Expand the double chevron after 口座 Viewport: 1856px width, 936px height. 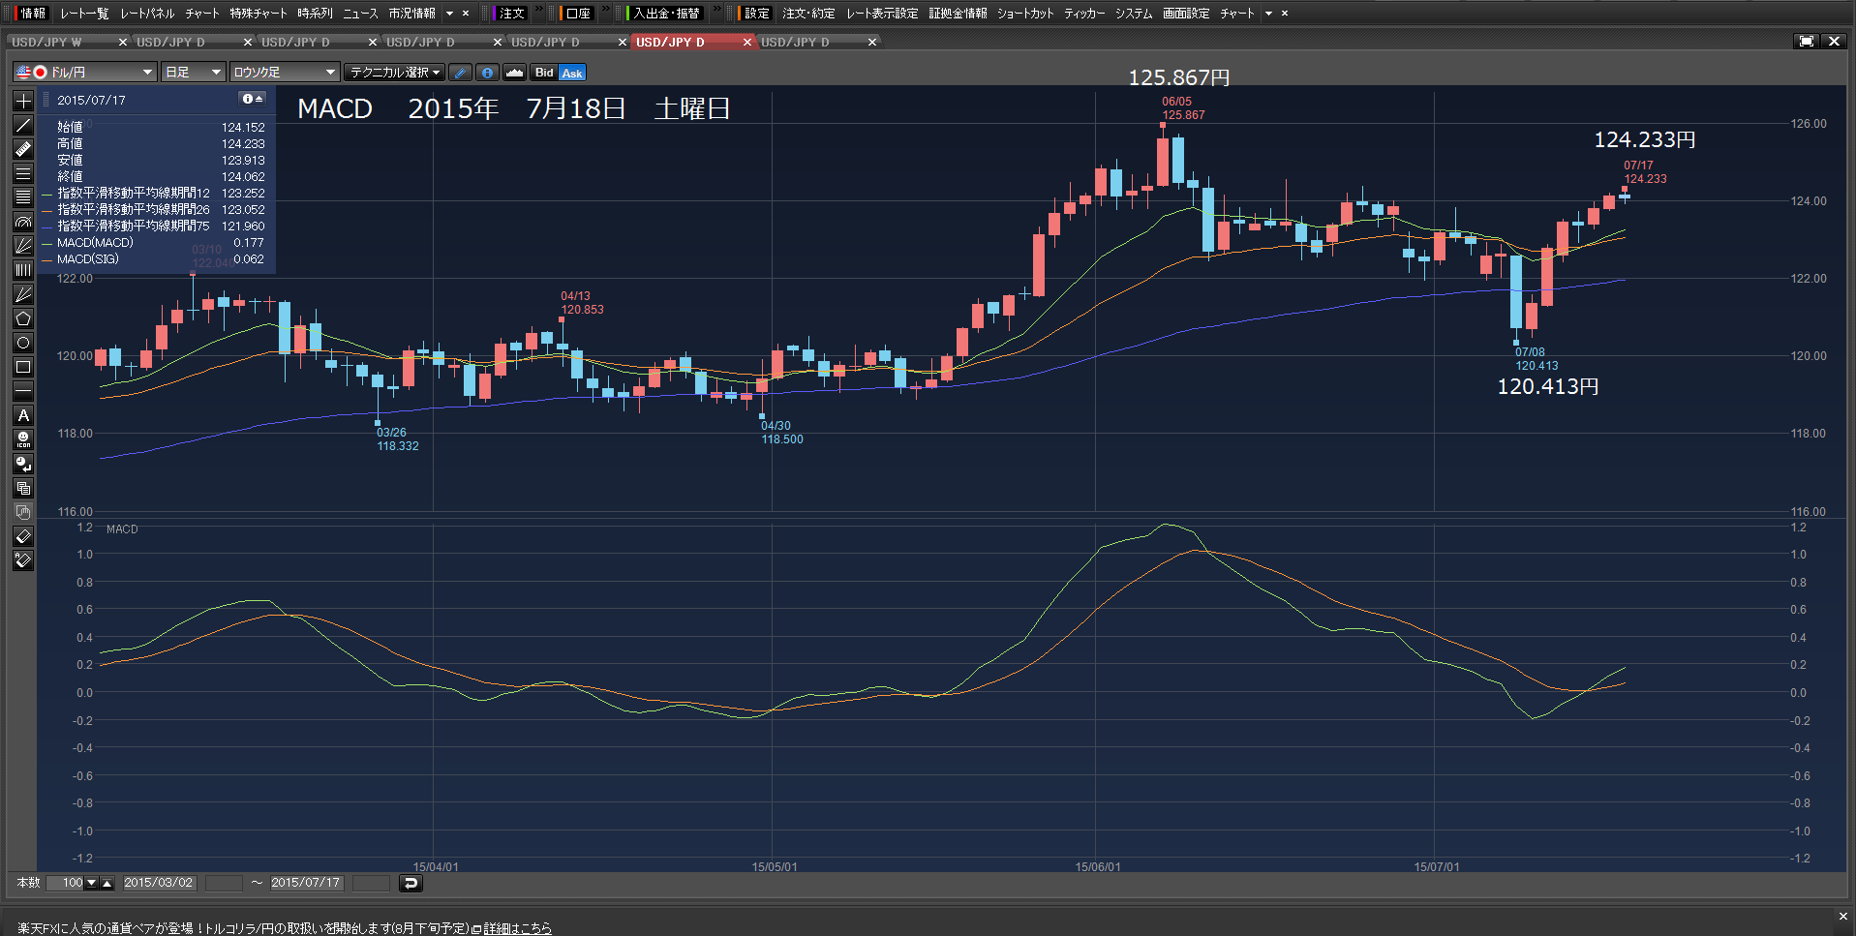click(606, 10)
